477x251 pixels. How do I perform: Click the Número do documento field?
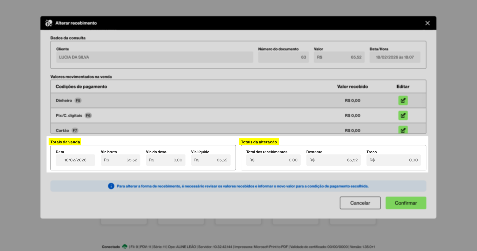click(283, 57)
